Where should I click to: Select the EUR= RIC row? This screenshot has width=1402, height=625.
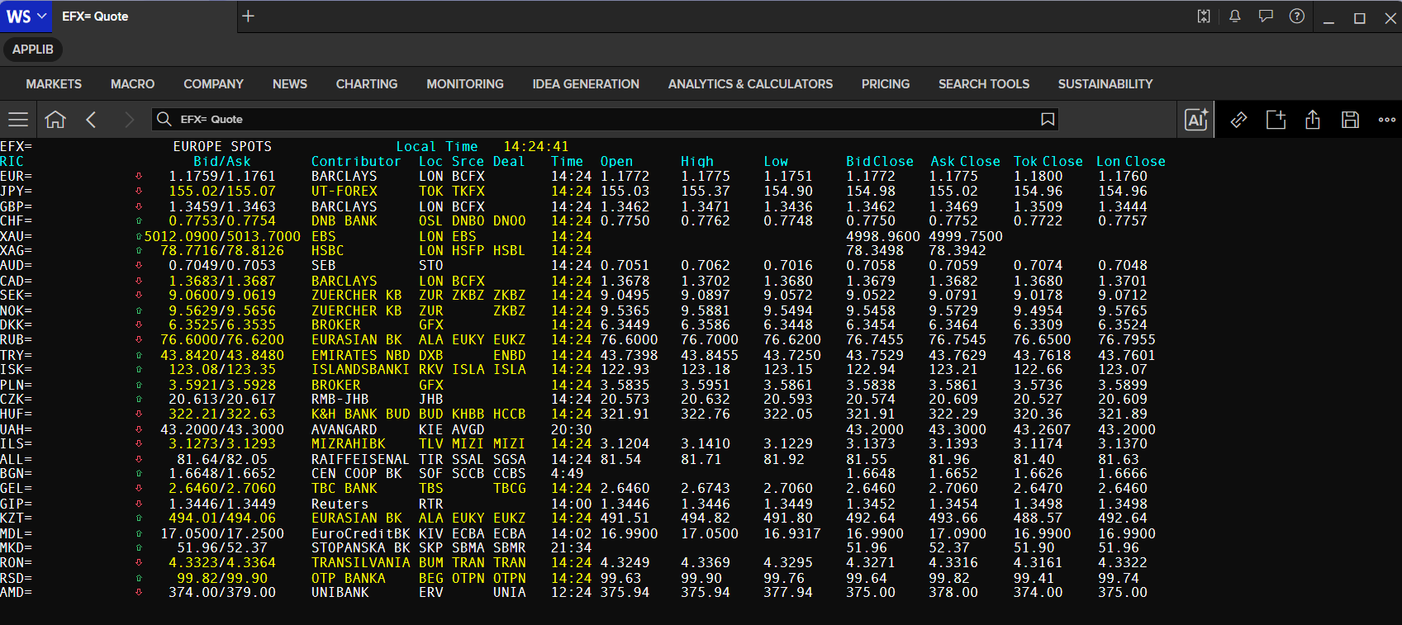(x=582, y=176)
